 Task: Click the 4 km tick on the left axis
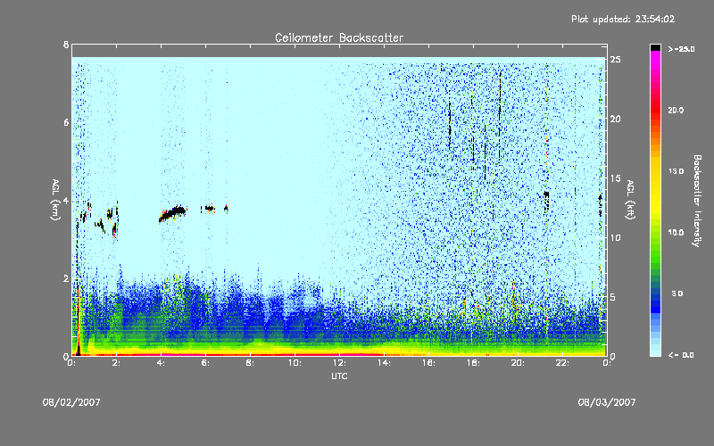[66, 201]
